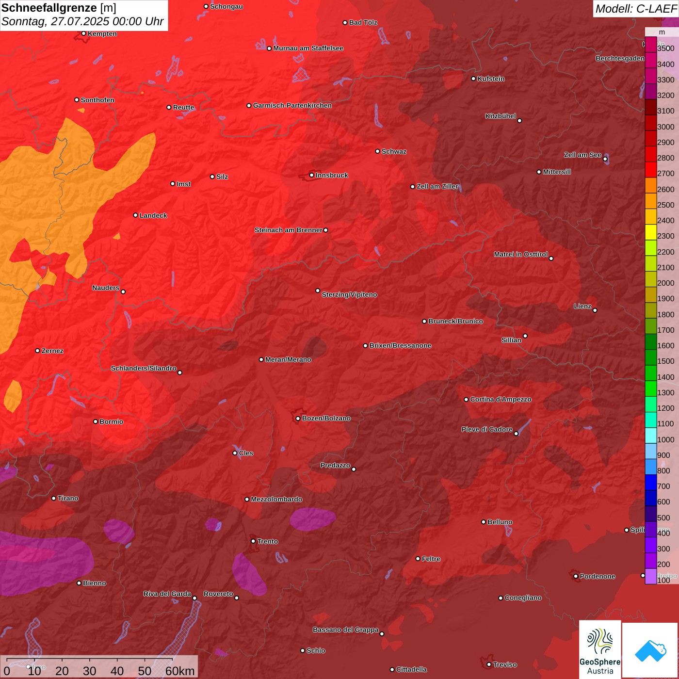Image resolution: width=679 pixels, height=679 pixels.
Task: Click the Cles label
Action: pyautogui.click(x=246, y=453)
